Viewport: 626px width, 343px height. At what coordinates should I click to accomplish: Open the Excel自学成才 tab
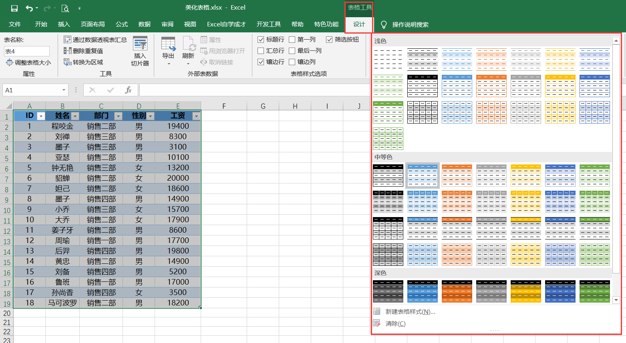tap(226, 24)
